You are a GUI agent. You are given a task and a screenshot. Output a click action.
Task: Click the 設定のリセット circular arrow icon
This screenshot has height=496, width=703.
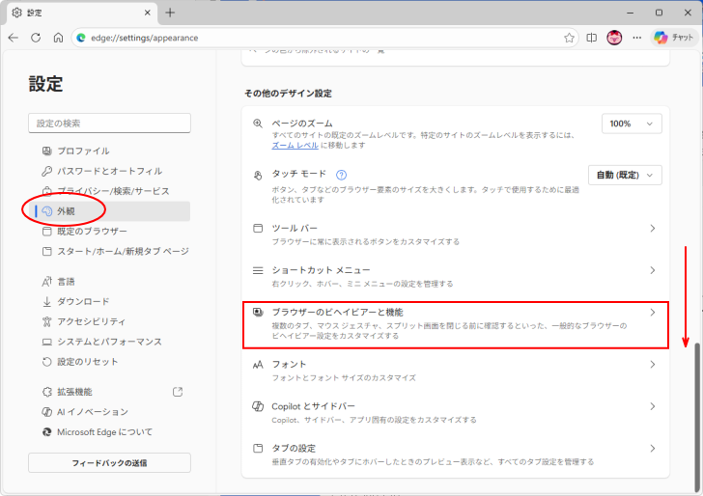(47, 362)
